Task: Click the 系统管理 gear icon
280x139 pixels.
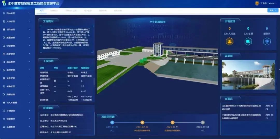Action: coord(4,127)
